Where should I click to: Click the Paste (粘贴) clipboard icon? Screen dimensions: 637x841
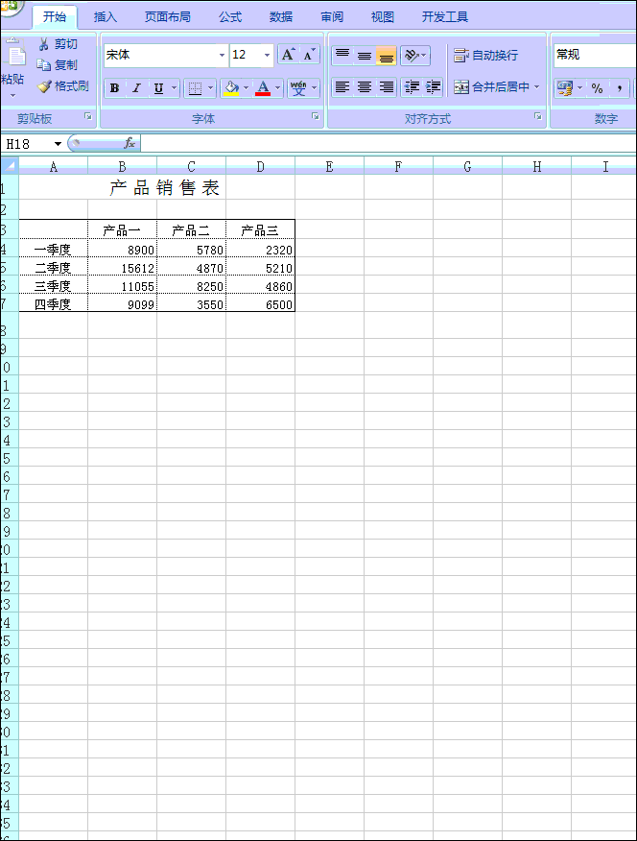click(15, 54)
